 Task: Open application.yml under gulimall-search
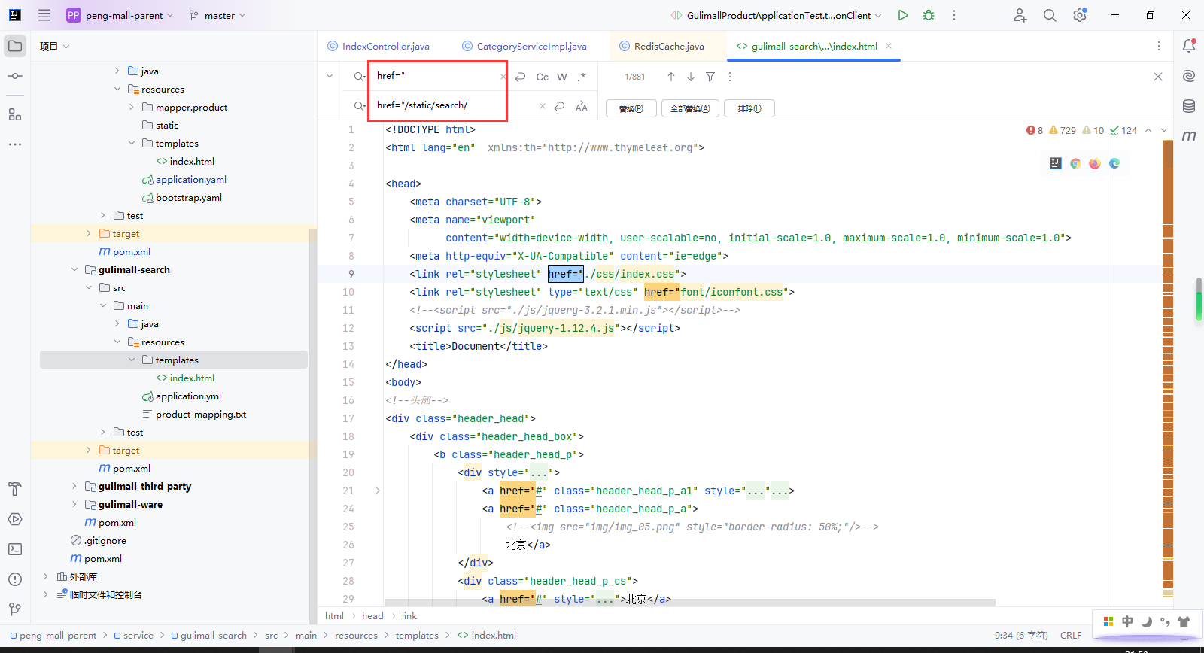pyautogui.click(x=188, y=396)
